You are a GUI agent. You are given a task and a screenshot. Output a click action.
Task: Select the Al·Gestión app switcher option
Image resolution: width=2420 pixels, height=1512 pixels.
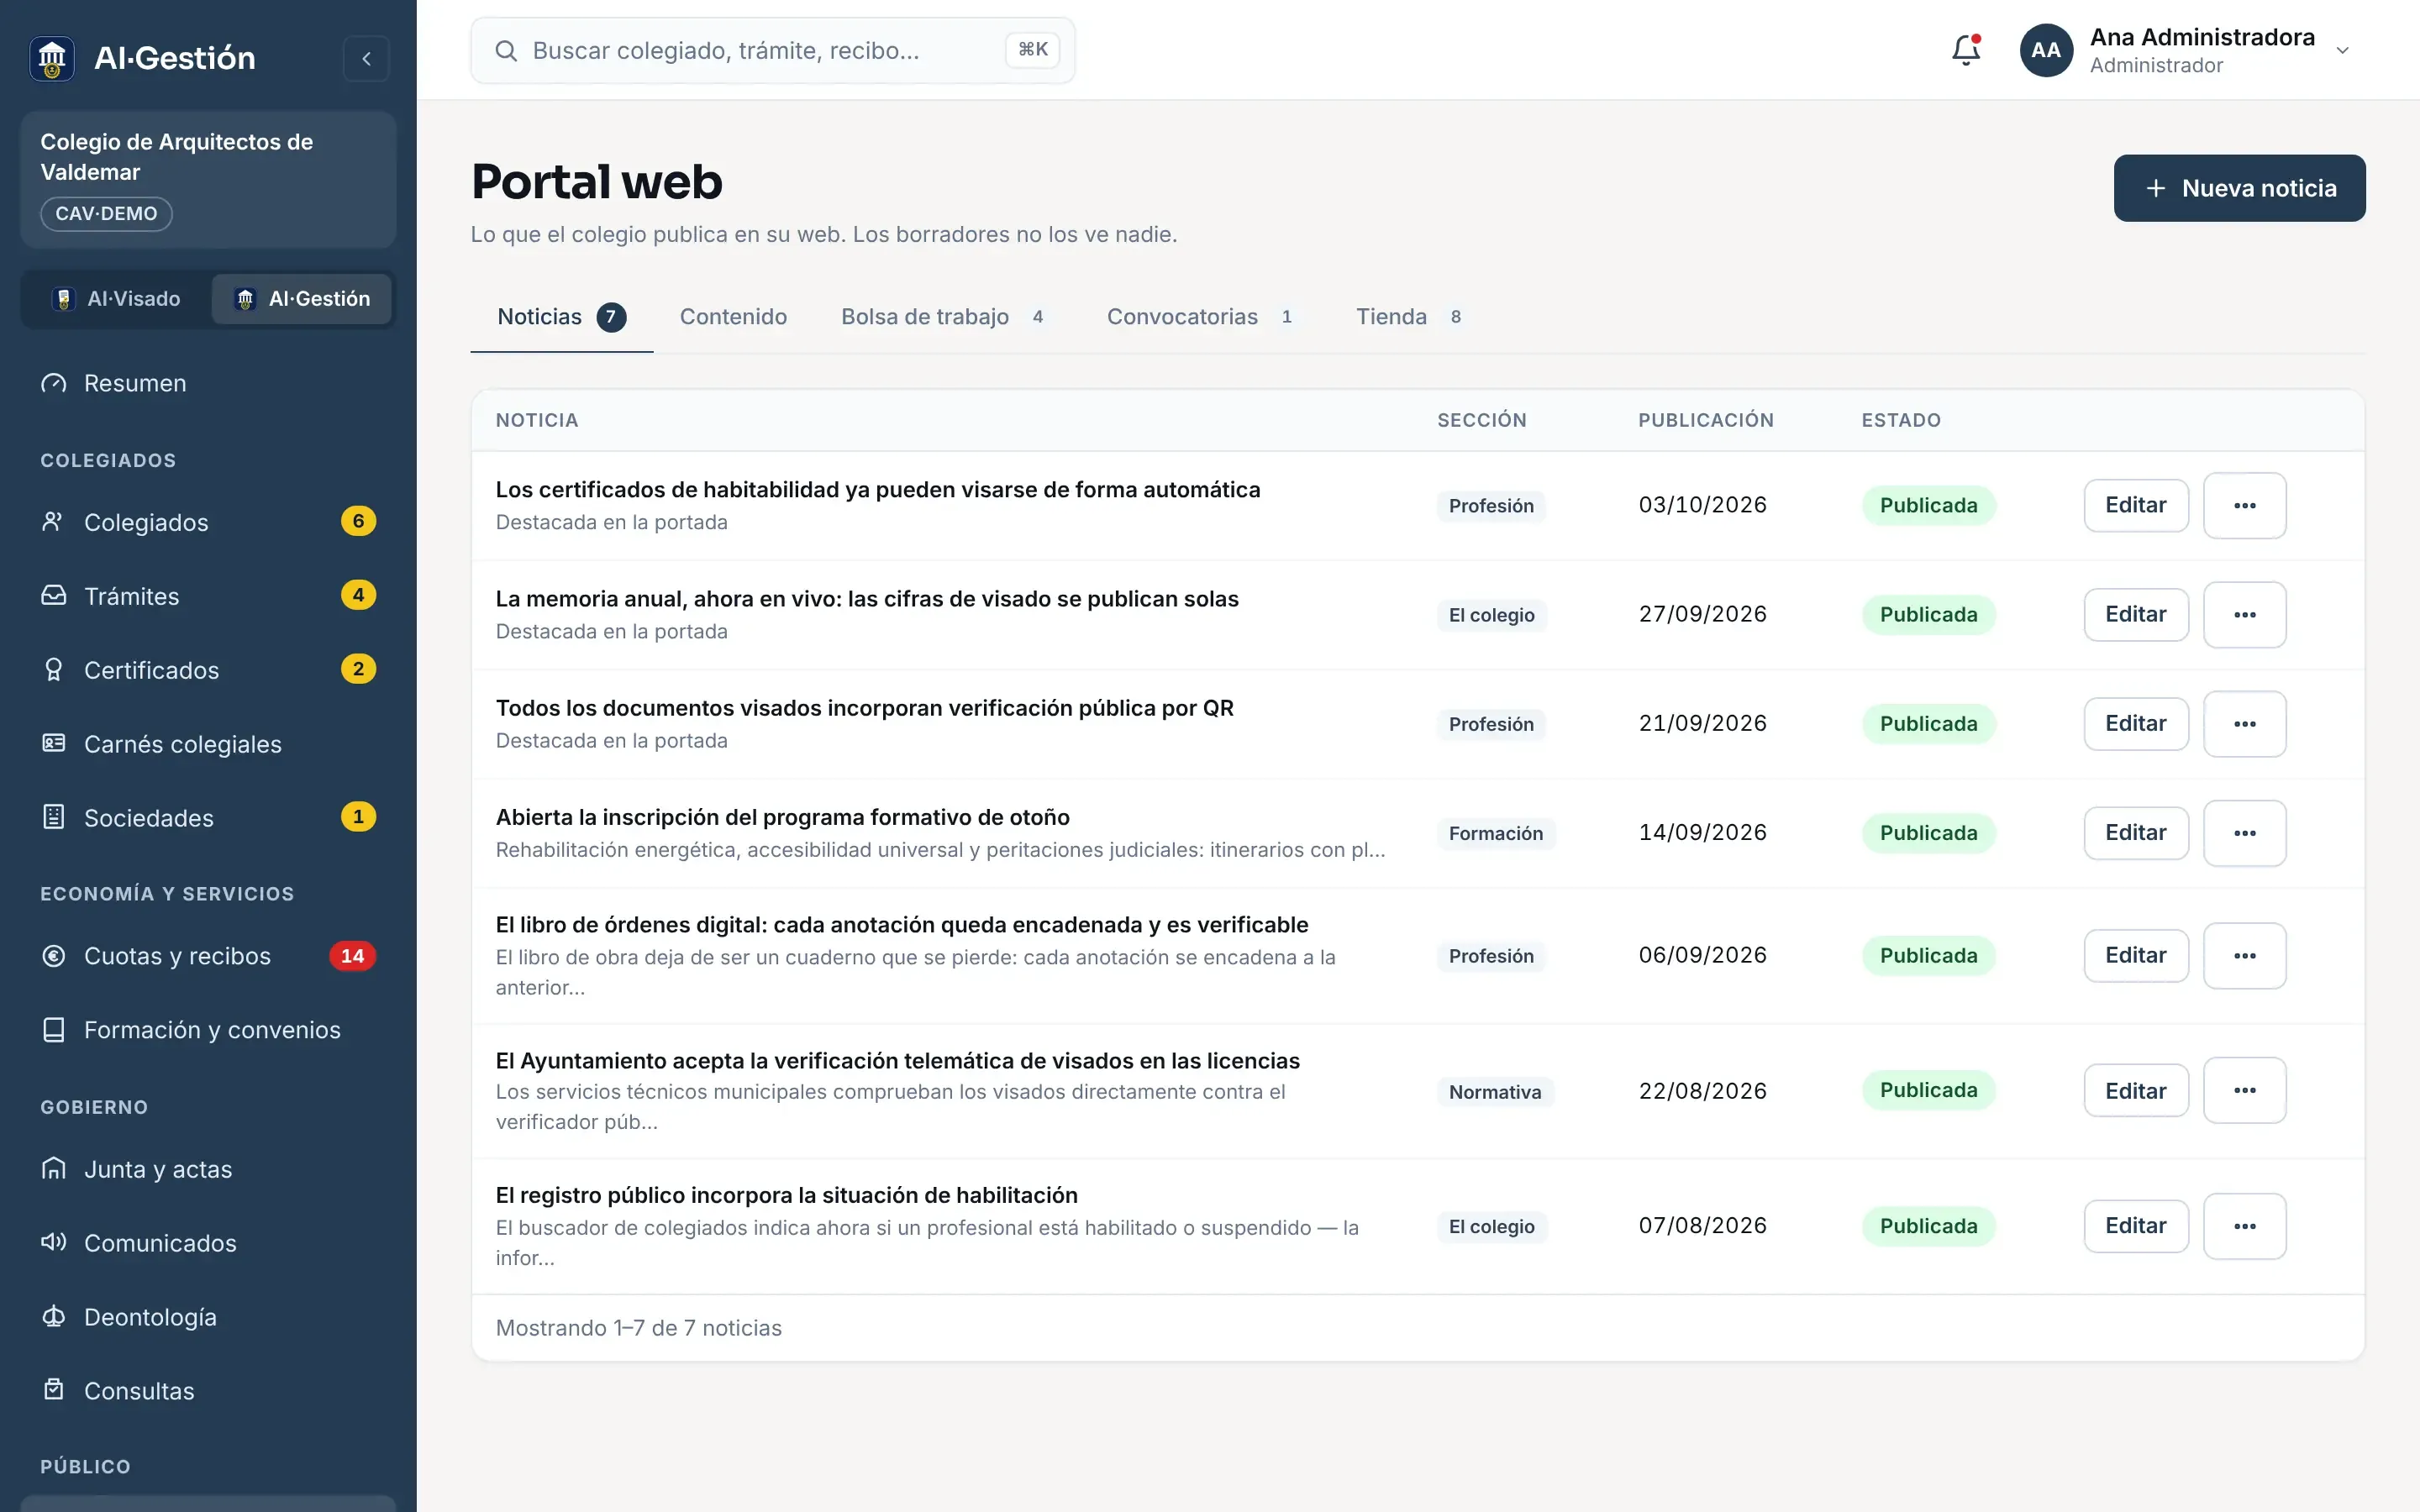tap(302, 299)
